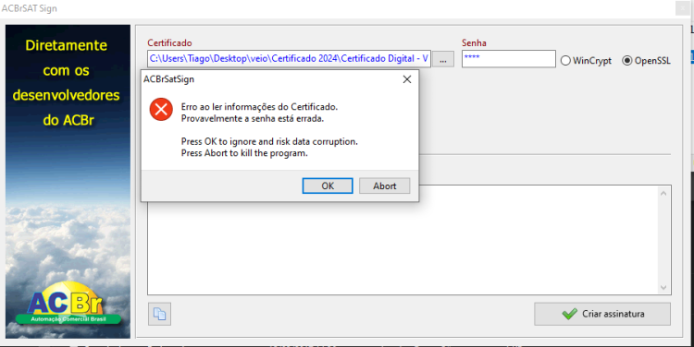Click the 'Certificado' field label
The width and height of the screenshot is (694, 347).
pyautogui.click(x=169, y=42)
